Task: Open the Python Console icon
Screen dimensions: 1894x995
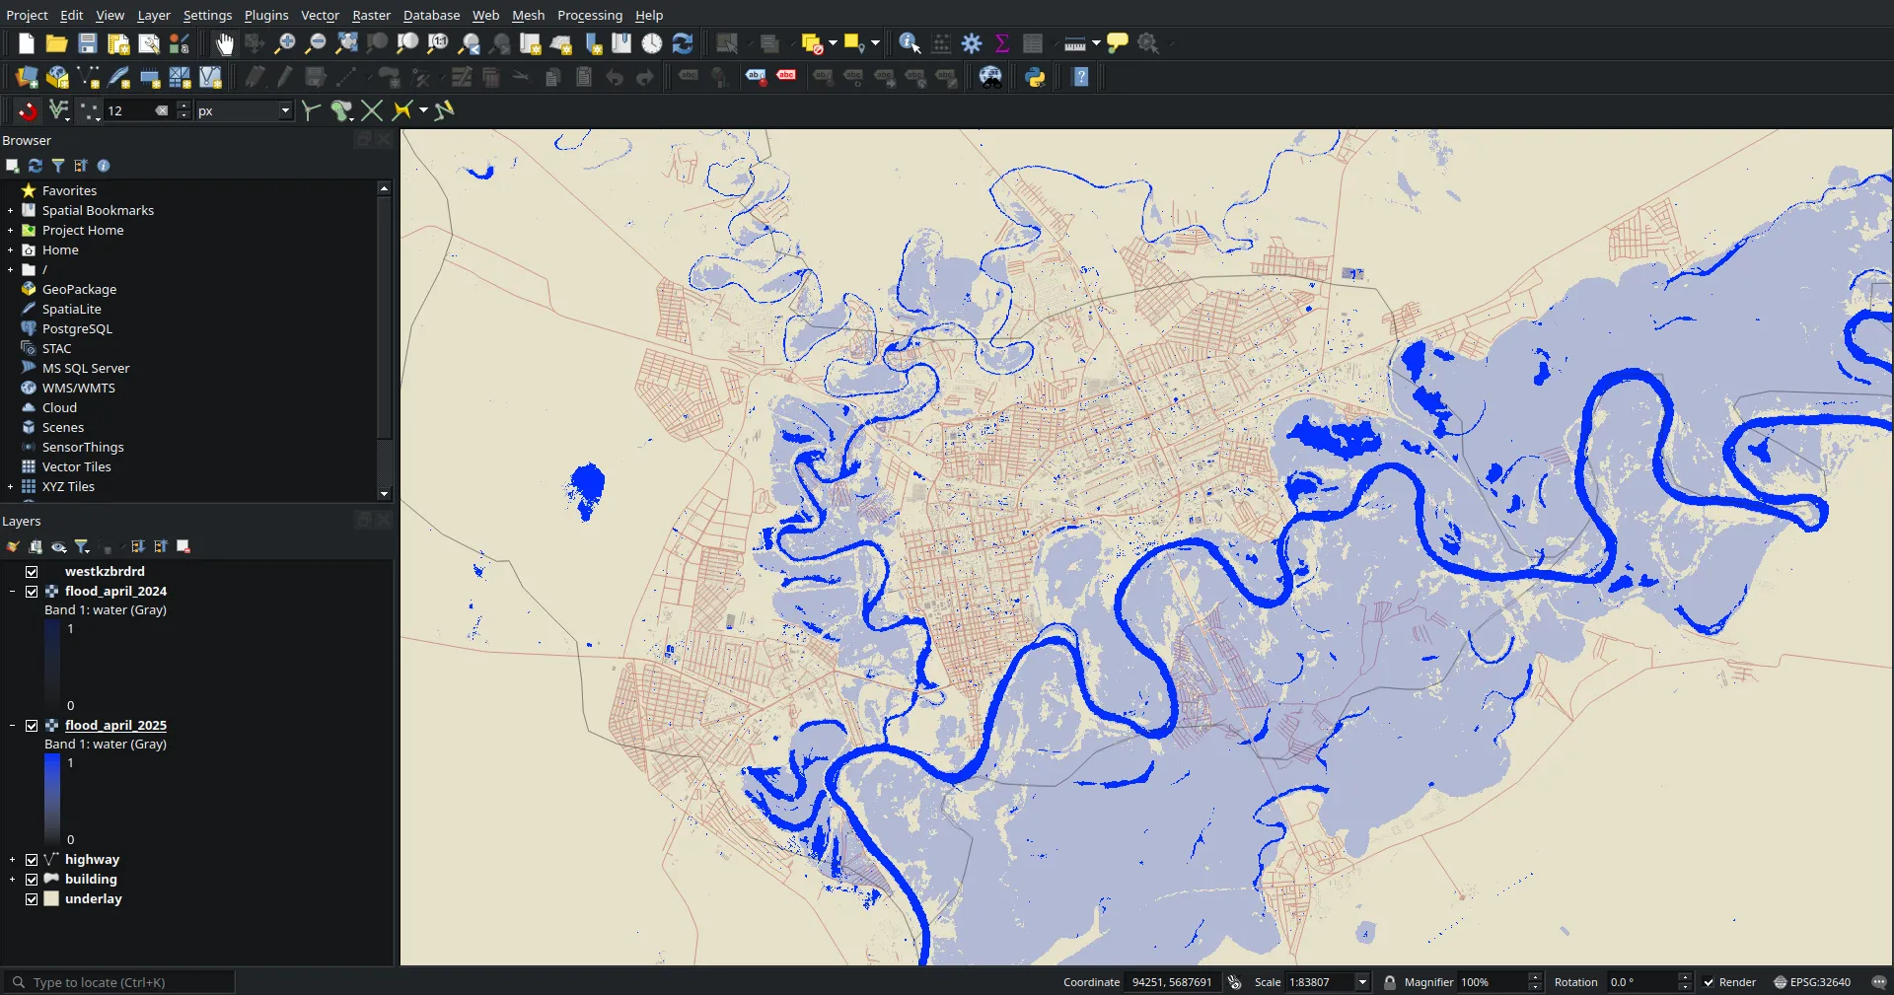Action: click(1036, 77)
